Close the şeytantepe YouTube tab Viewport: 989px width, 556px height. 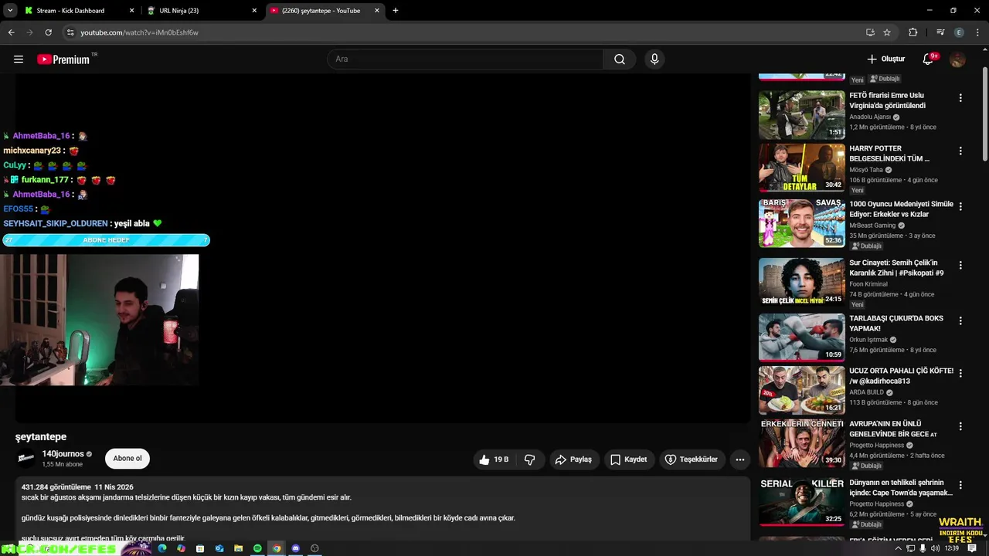pos(377,11)
